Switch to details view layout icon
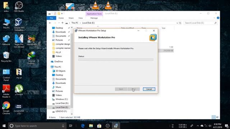Viewport: 230px width, 129px height. click(213, 117)
